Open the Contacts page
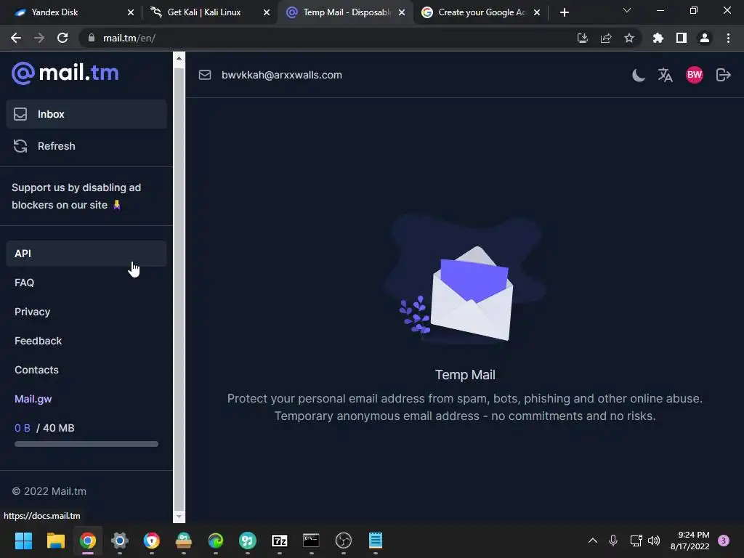Screen dimensions: 744x558 click(36, 370)
